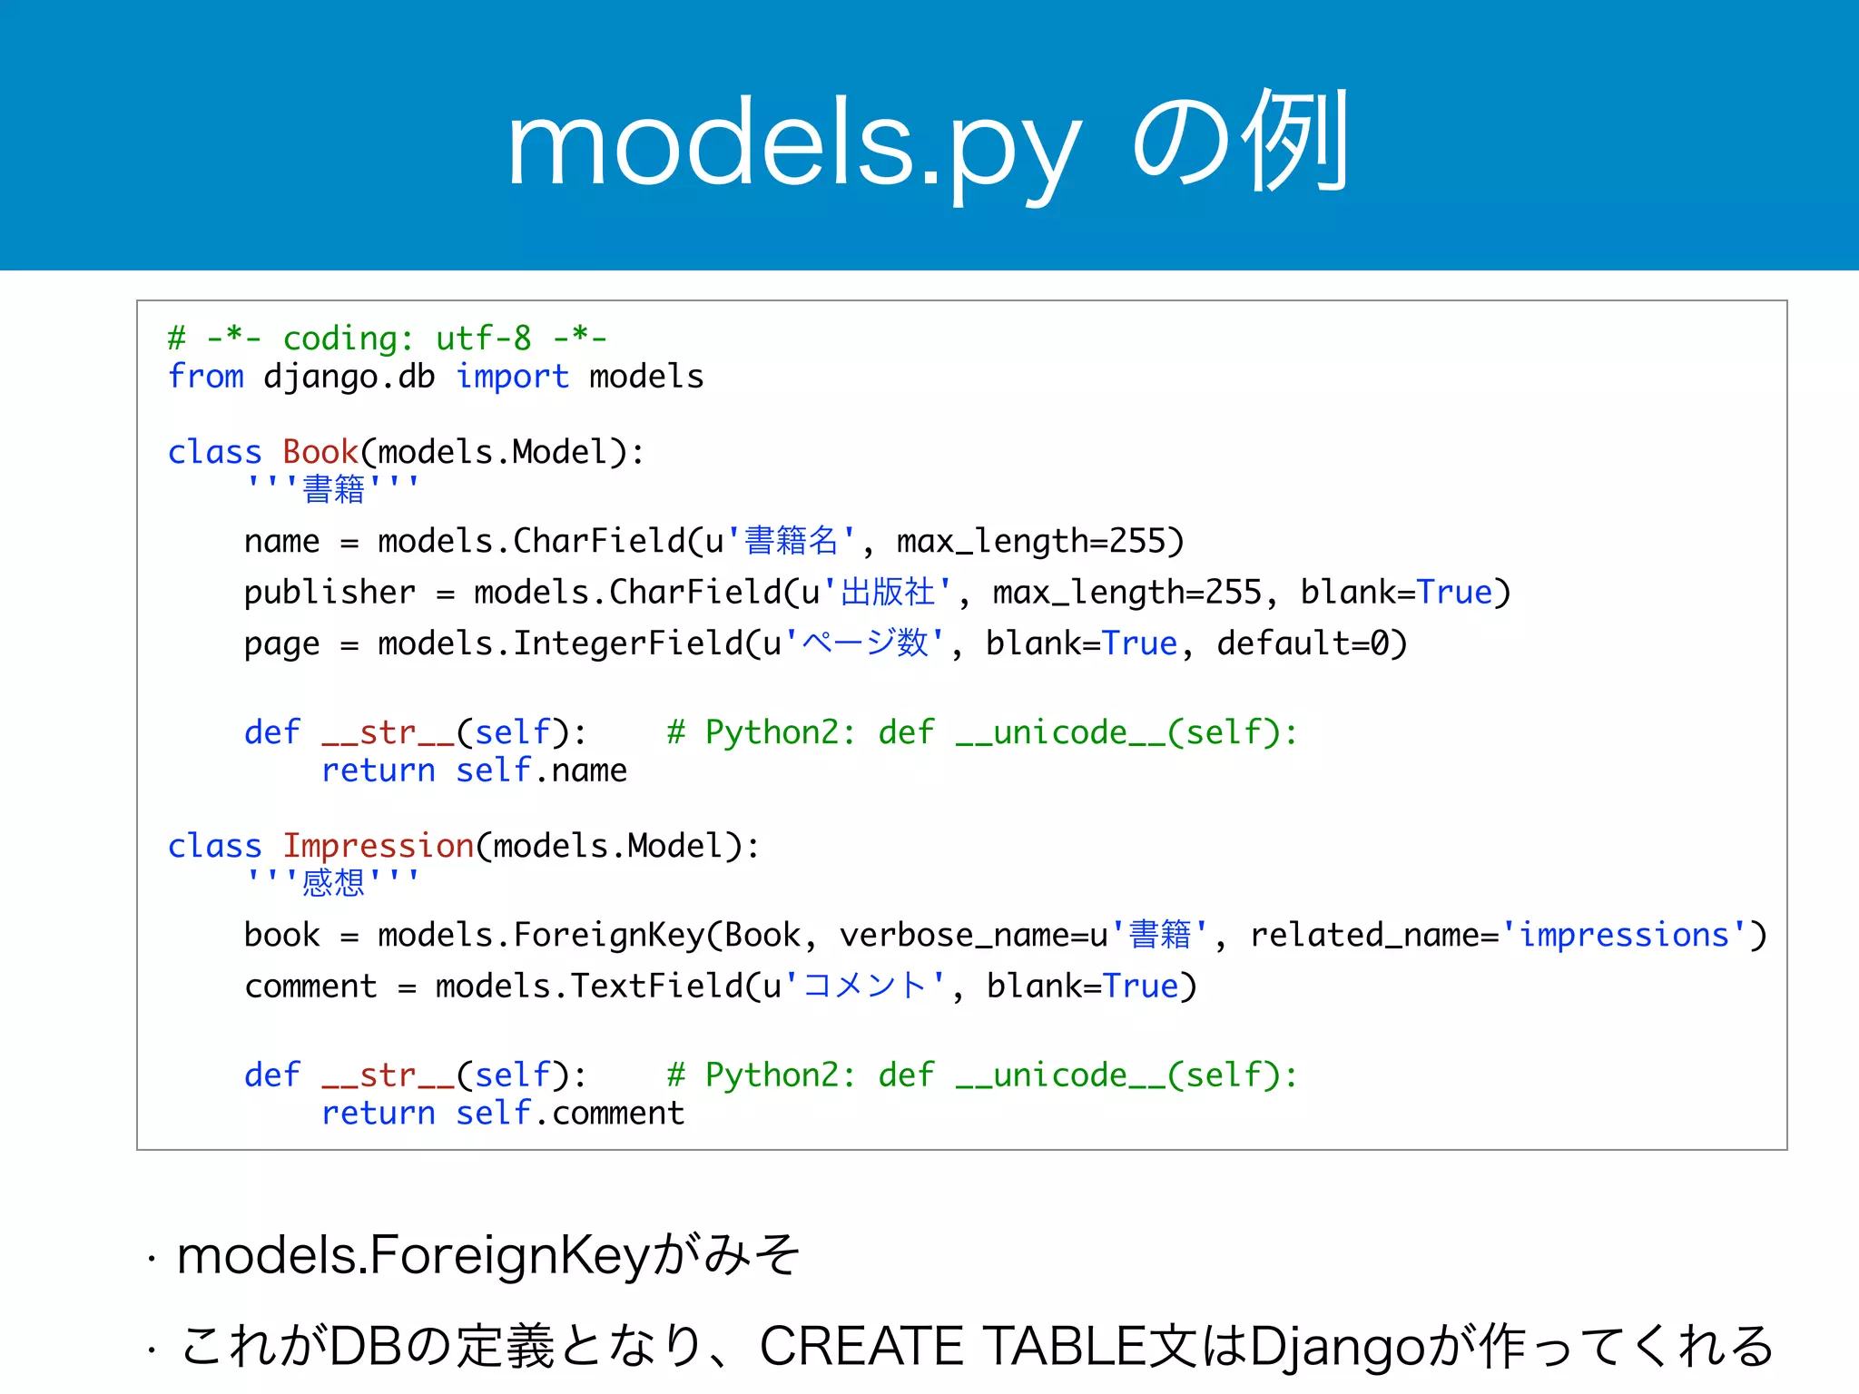Click the '''書籍''' docstring

pos(332,489)
